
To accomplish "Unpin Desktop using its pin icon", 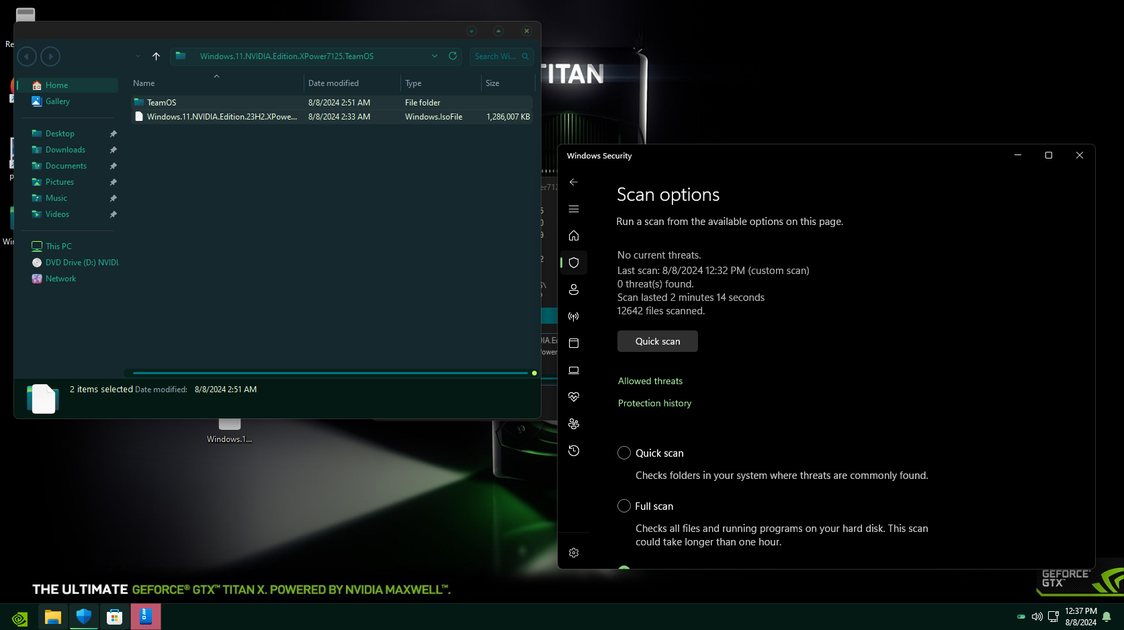I will [x=114, y=134].
